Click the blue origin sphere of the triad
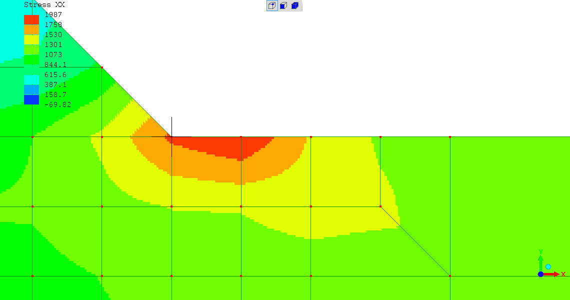This screenshot has height=300, width=570. tap(540, 274)
